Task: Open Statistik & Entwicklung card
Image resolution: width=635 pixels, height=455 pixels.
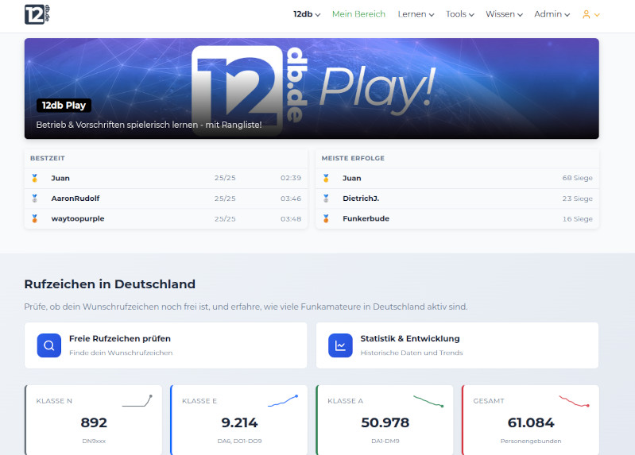Action: pos(457,345)
